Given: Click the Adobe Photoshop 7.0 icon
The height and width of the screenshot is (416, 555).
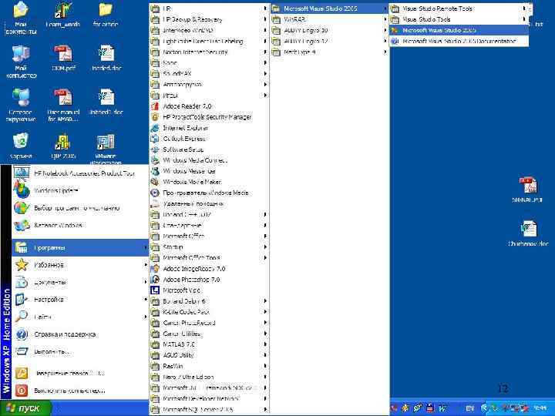Looking at the screenshot, I should 155,280.
